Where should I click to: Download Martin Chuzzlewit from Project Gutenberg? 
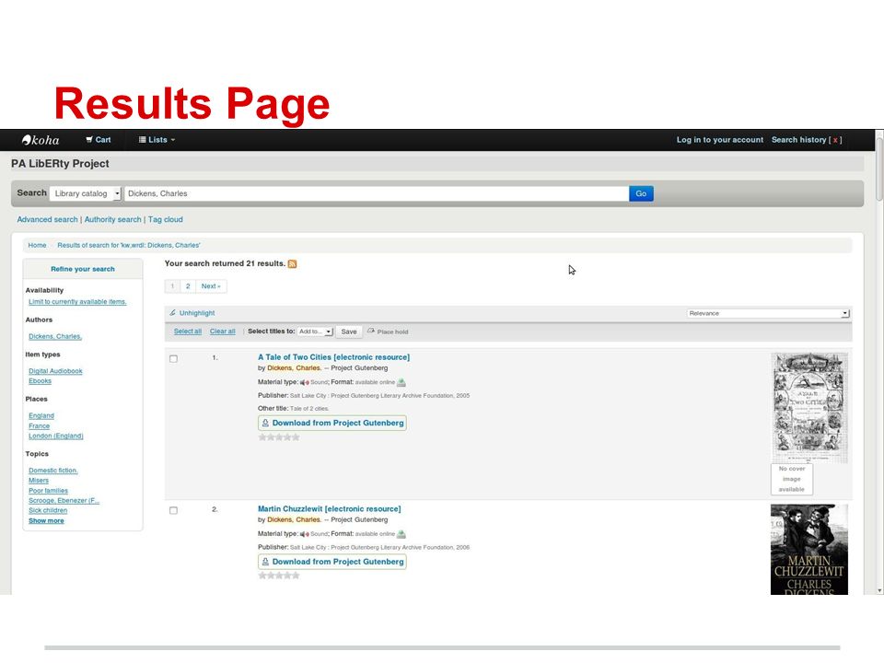[332, 562]
